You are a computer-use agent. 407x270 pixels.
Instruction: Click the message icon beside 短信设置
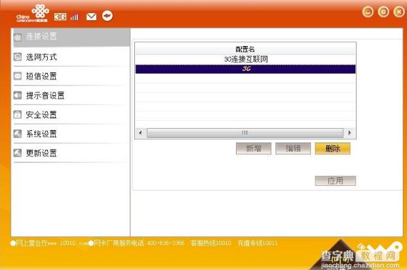click(x=18, y=76)
